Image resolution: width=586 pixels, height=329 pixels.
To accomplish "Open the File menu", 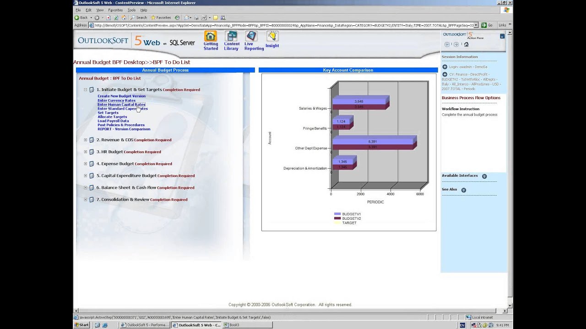I will (x=78, y=10).
